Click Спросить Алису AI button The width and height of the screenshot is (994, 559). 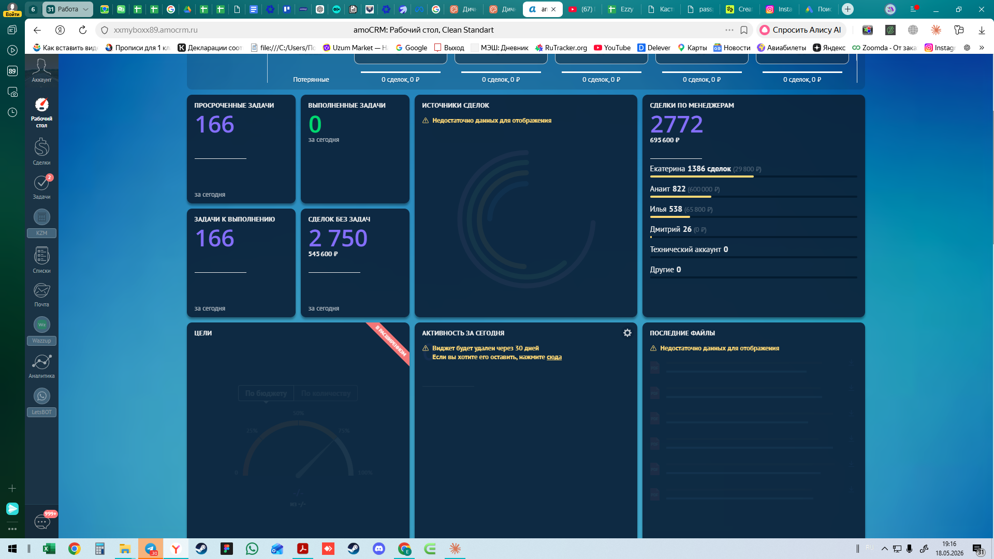[801, 30]
